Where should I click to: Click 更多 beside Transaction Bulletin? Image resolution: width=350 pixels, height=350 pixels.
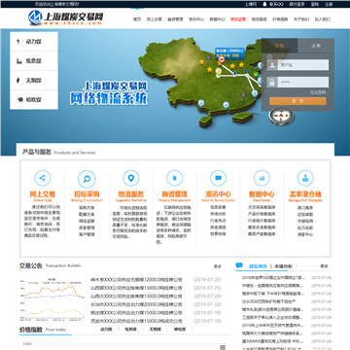(218, 266)
